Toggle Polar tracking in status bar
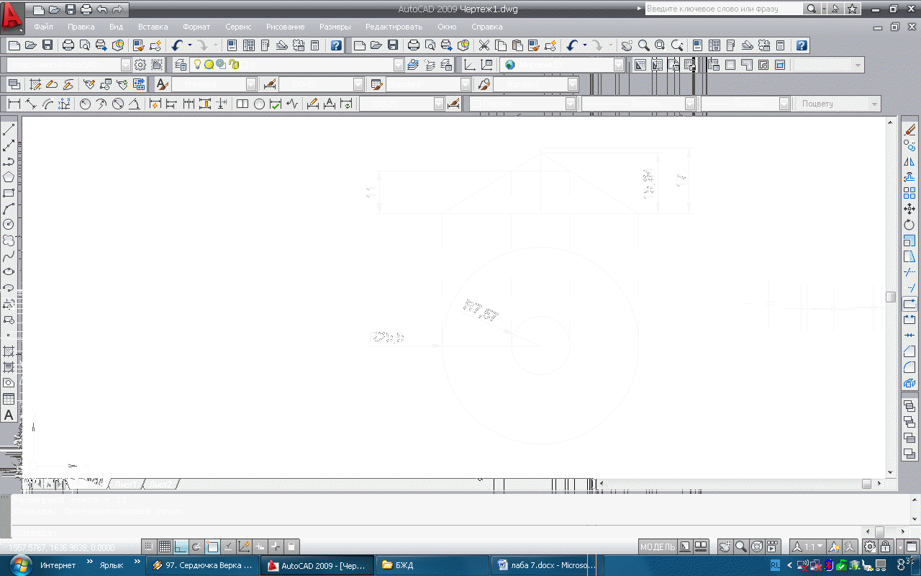This screenshot has width=921, height=576. pos(196,546)
